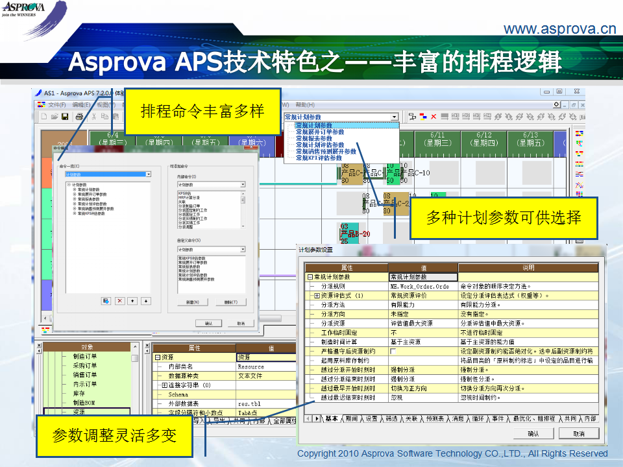The width and height of the screenshot is (623, 467).
Task: Click the hierarchy icon after plan parameter dropdown
Action: tap(413, 116)
